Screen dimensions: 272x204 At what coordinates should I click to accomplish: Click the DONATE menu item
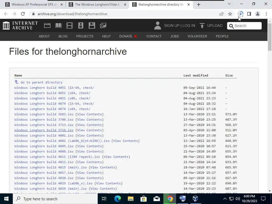click(128, 36)
